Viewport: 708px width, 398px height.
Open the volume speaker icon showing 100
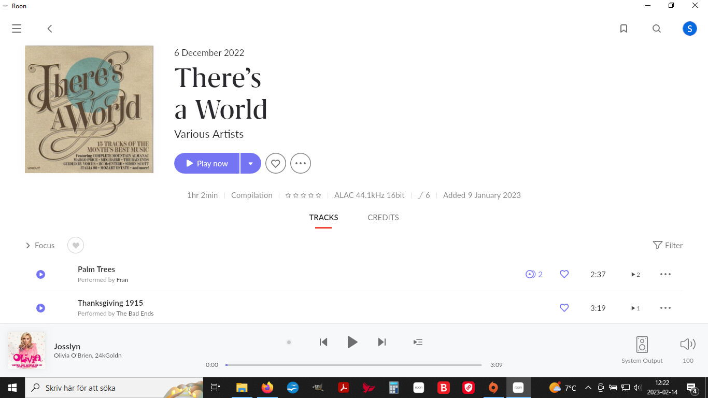(x=688, y=344)
